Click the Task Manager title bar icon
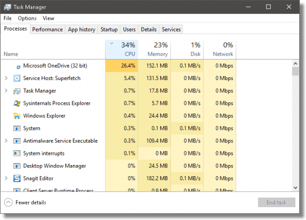Viewport: 306px width, 220px height. pyautogui.click(x=8, y=7)
